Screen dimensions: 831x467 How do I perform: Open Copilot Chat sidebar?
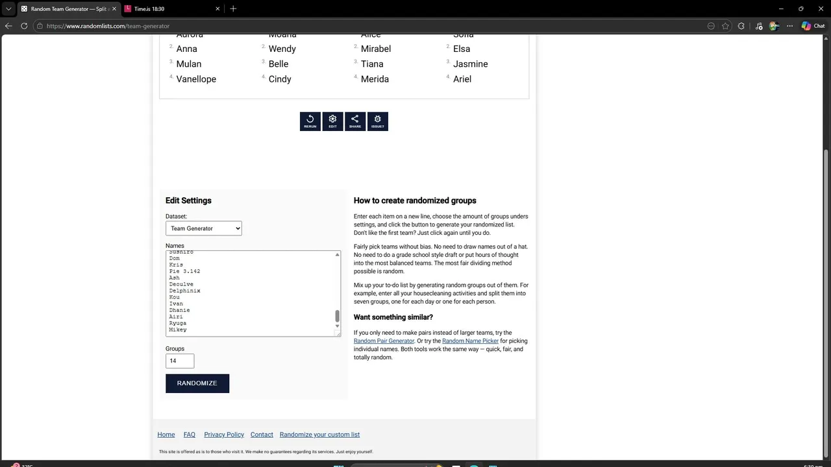tap(813, 26)
